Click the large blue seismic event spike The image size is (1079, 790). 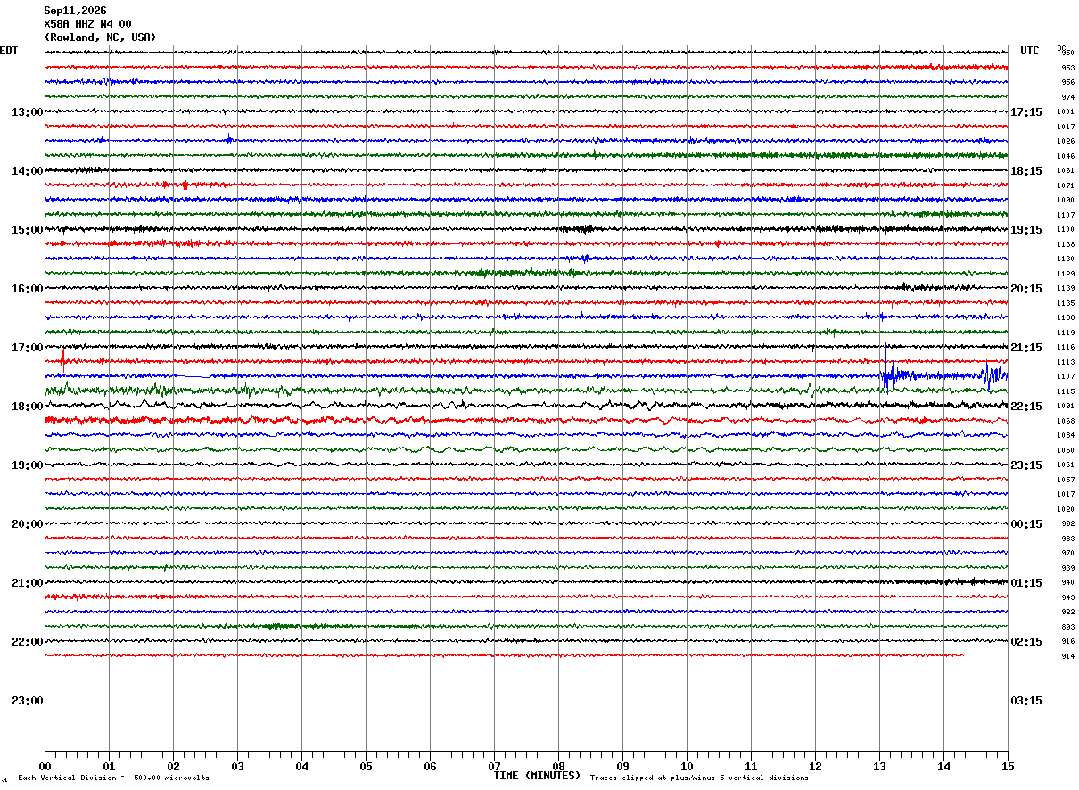885,367
